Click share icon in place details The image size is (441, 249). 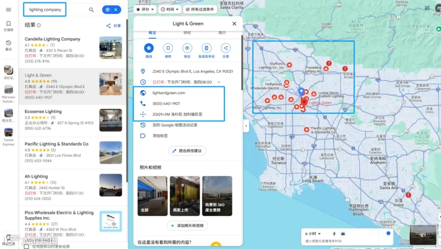225,48
